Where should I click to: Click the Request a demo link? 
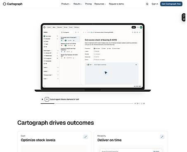click(x=116, y=4)
